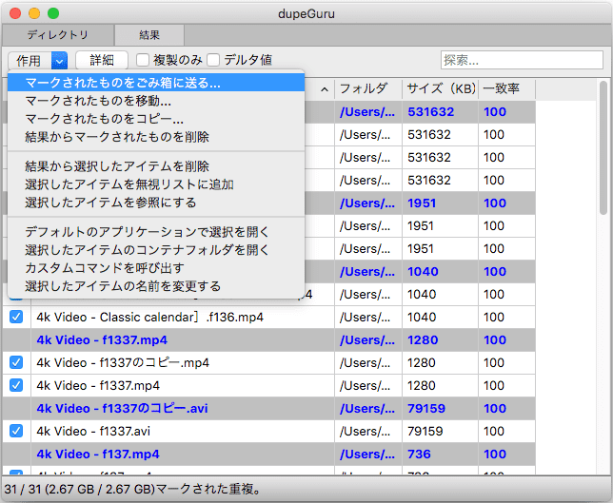Image resolution: width=613 pixels, height=503 pixels.
Task: Click the bold size value 1951
Action: (x=422, y=203)
